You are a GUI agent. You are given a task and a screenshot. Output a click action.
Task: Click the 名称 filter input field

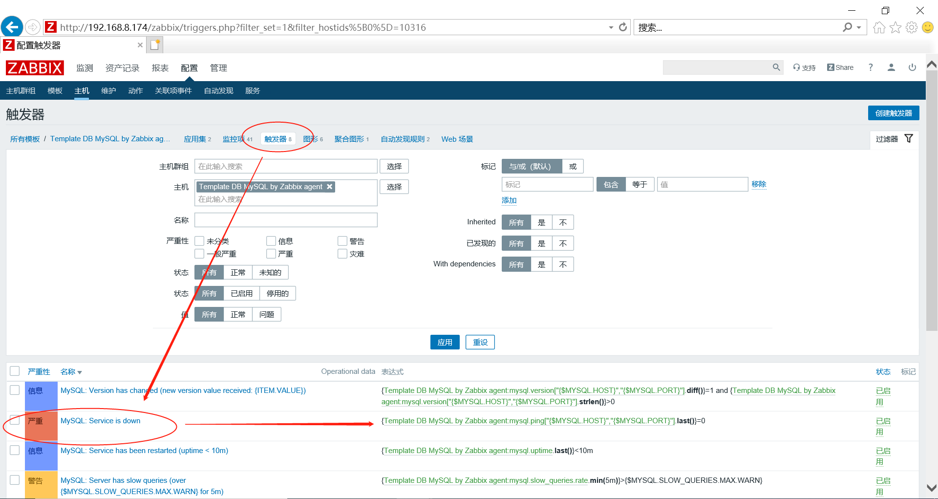[x=286, y=220]
